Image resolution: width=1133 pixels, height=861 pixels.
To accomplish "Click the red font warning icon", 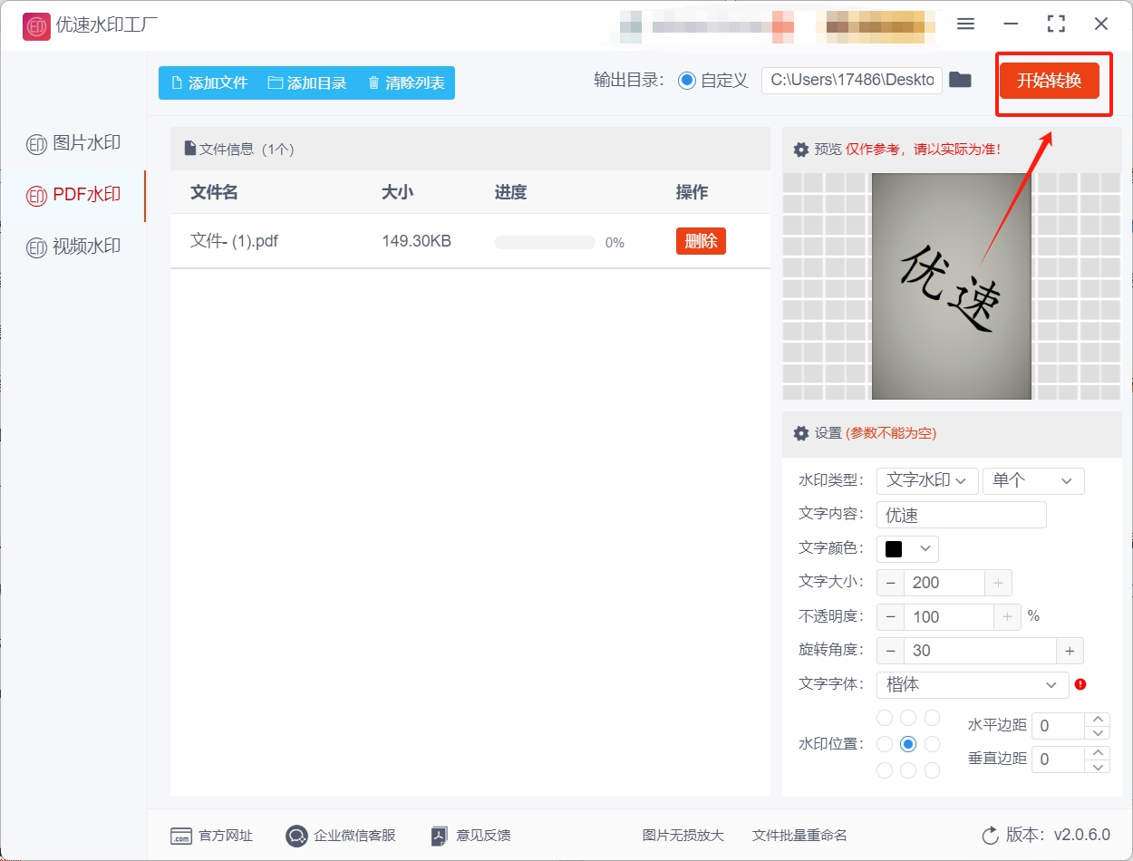I will [x=1080, y=684].
